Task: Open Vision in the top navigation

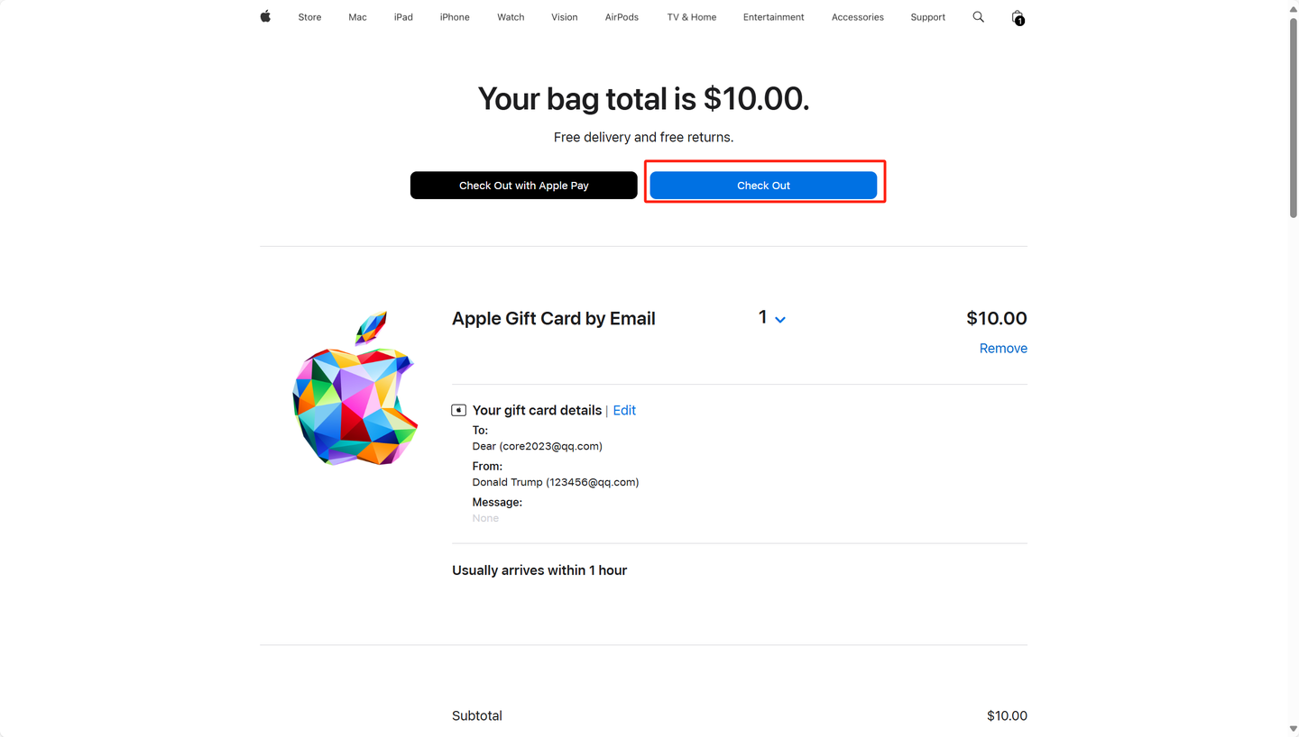Action: (565, 17)
